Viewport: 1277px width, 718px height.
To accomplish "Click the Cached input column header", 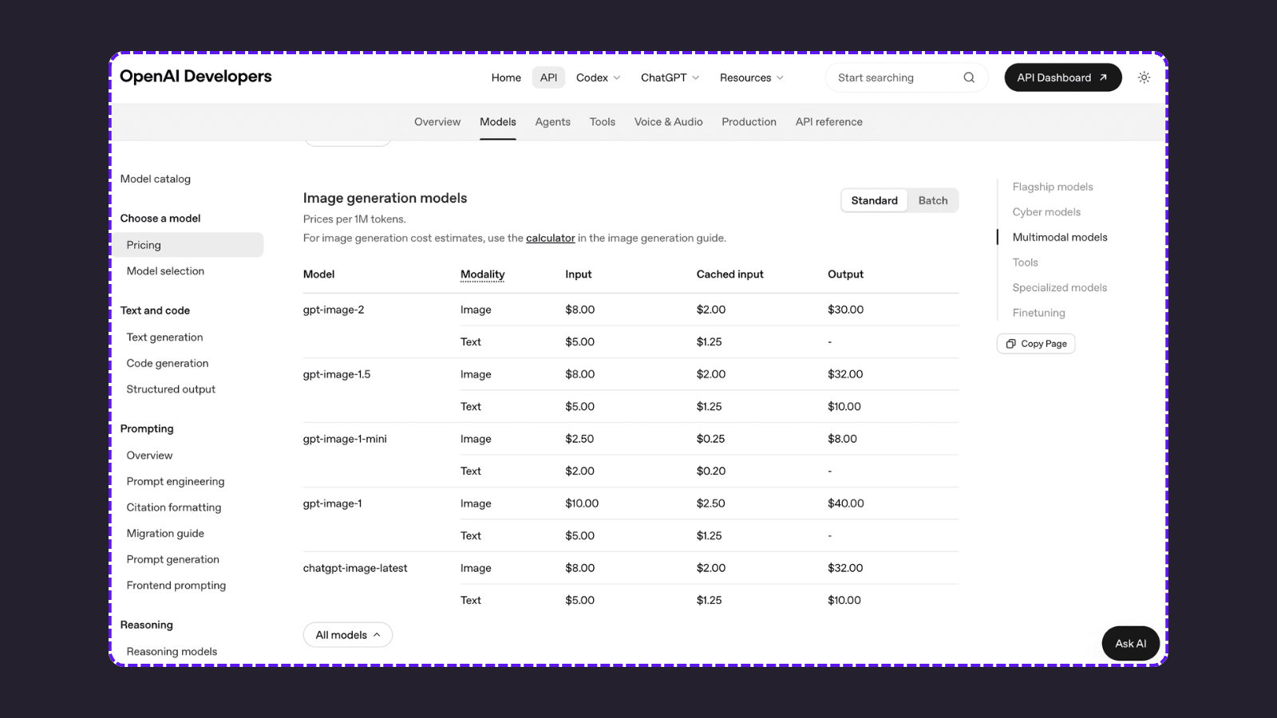I will 730,274.
